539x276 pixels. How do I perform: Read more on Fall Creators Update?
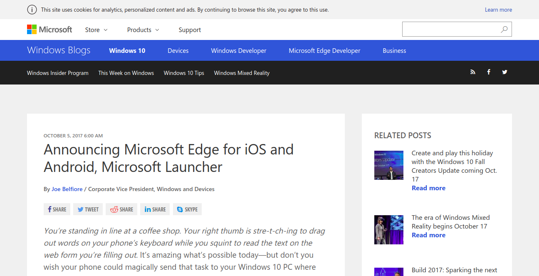coord(428,188)
